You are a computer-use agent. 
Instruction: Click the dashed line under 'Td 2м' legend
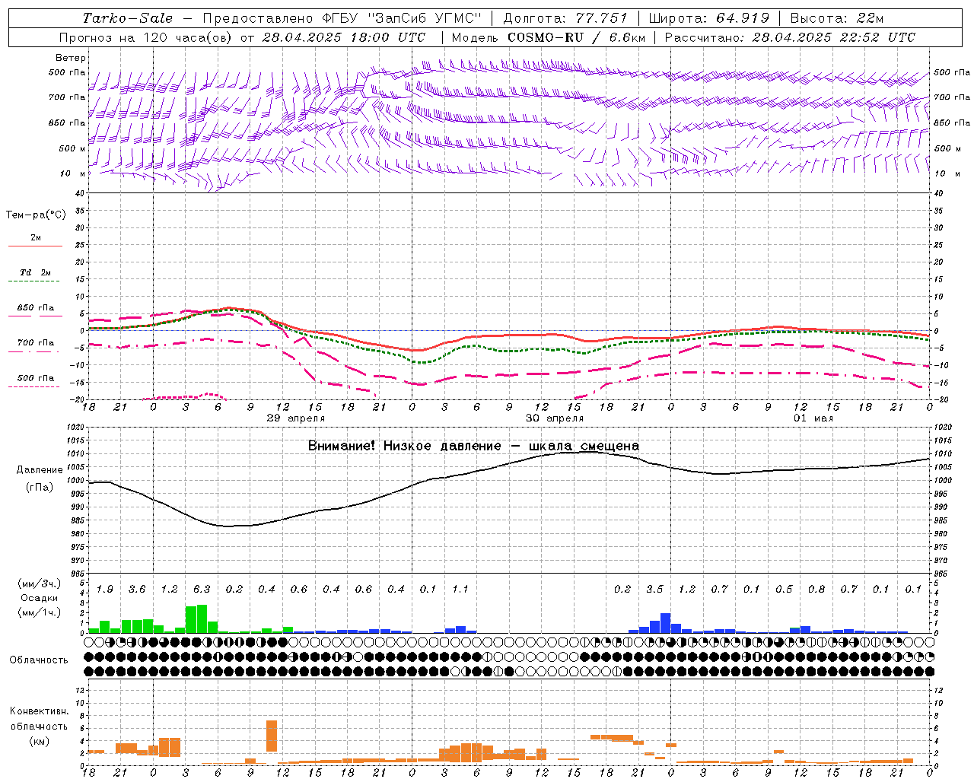34,281
